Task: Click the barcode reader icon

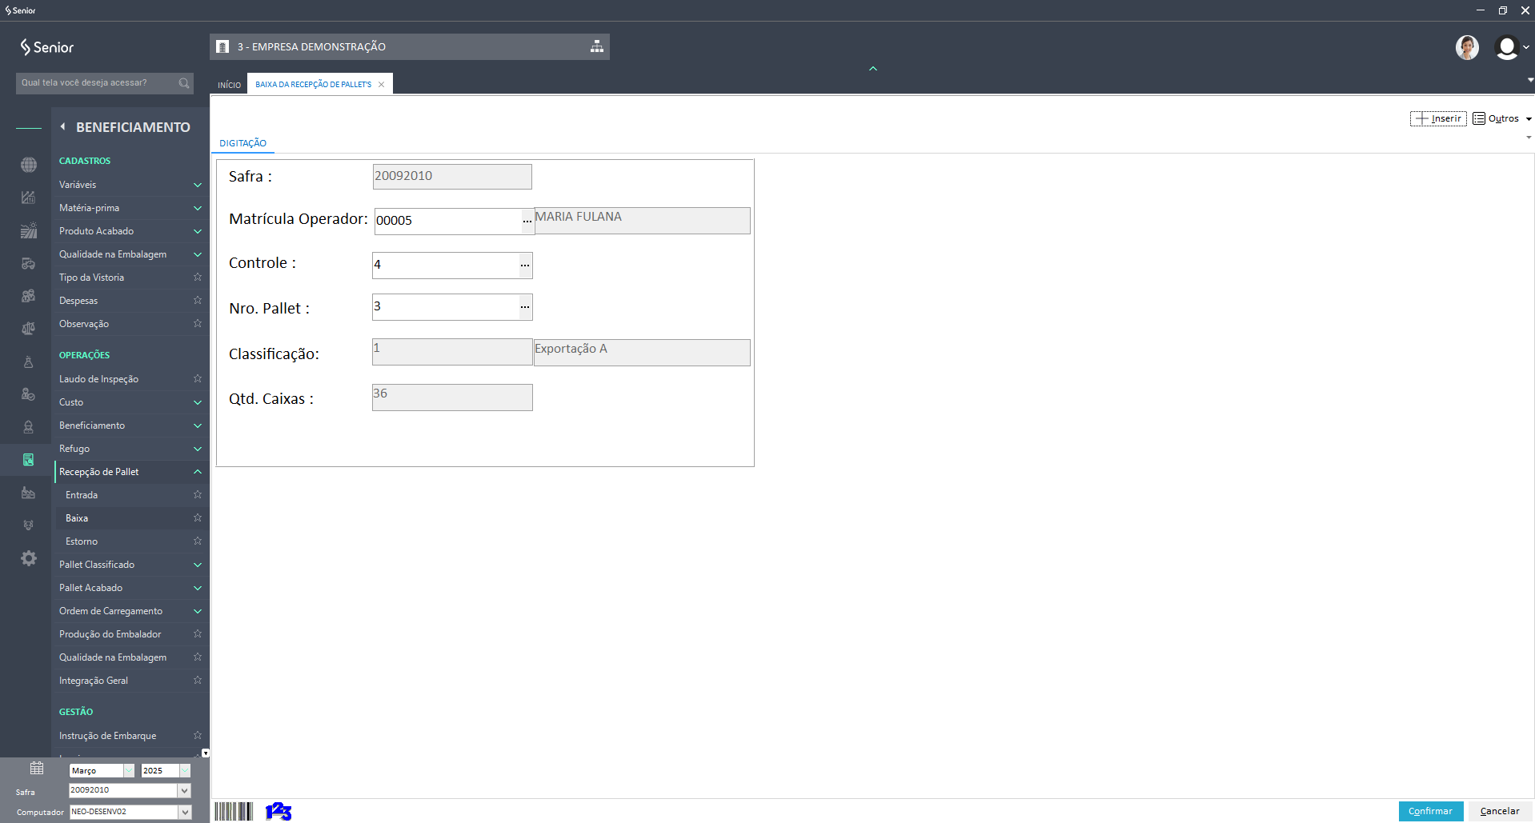Action: click(234, 811)
